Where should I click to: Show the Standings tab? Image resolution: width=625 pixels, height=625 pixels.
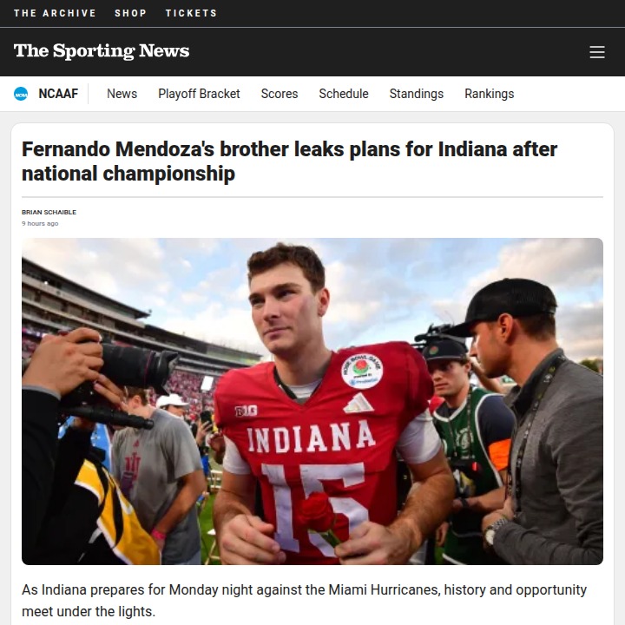417,94
